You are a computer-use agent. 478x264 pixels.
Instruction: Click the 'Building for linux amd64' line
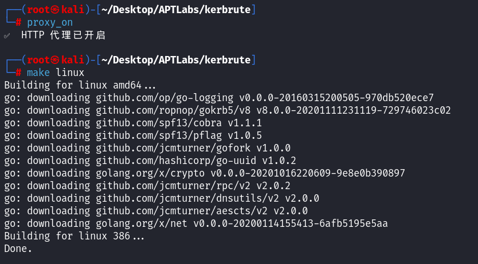80,85
